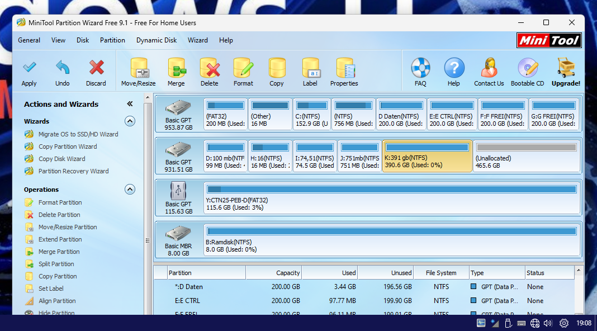Select the *:D Daten table row

pyautogui.click(x=364, y=287)
